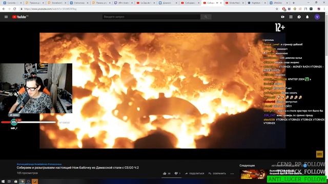
Task: View site info via the padlock icon
Action: (22, 9)
